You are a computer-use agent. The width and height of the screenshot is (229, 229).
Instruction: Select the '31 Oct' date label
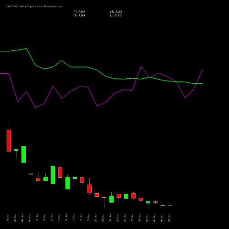point(8,218)
